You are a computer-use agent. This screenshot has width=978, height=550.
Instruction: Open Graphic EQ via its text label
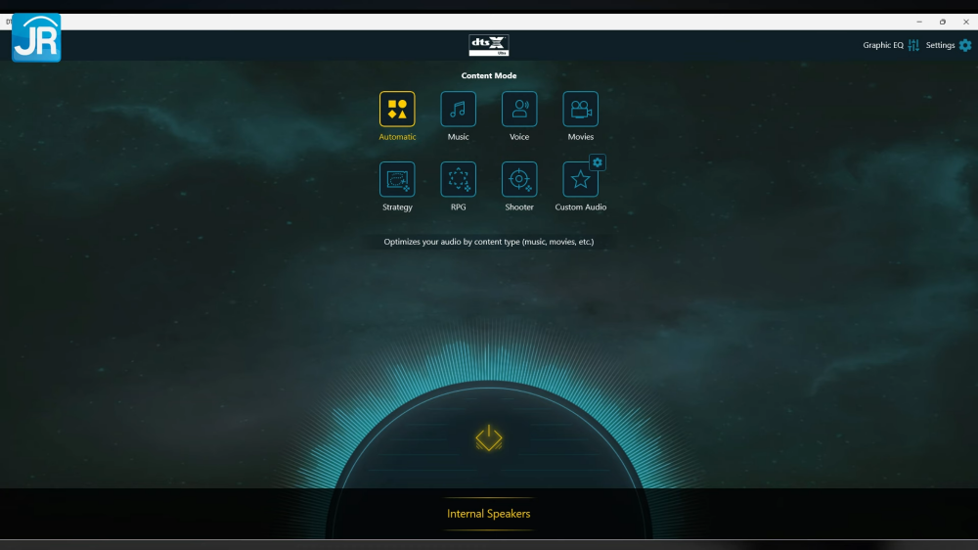click(882, 45)
